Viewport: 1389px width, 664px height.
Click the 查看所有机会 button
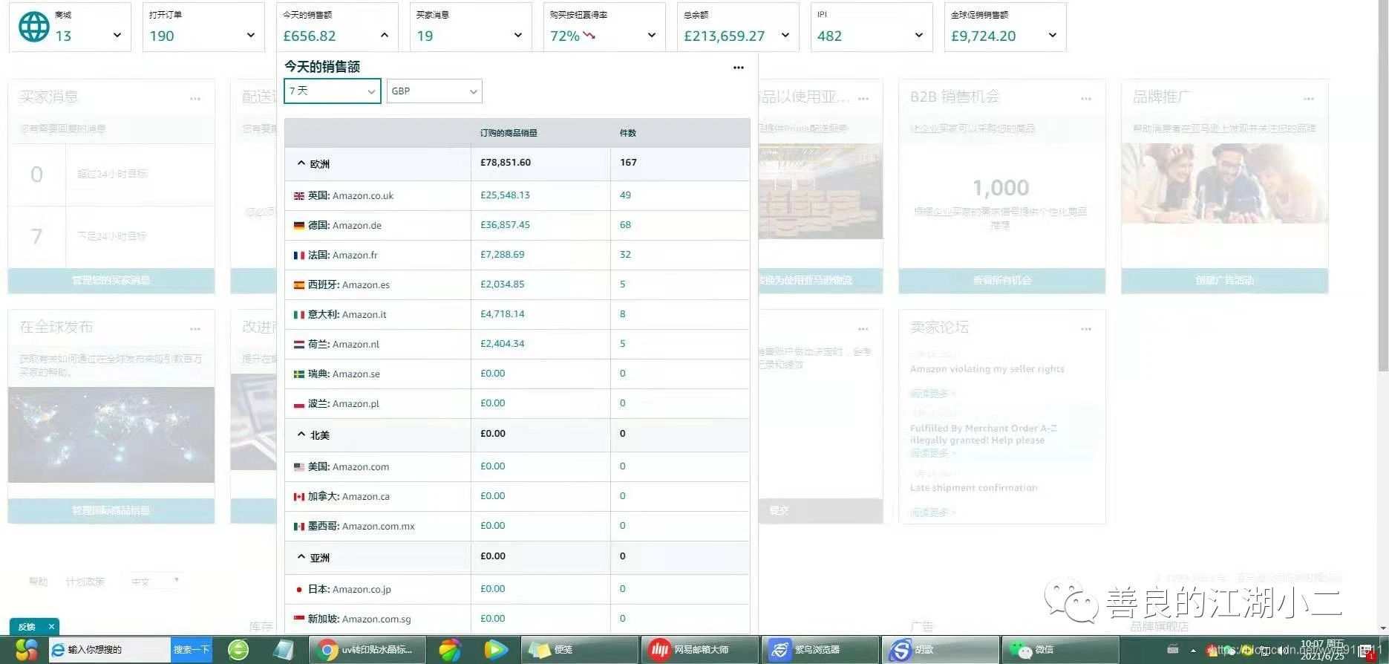point(1002,280)
